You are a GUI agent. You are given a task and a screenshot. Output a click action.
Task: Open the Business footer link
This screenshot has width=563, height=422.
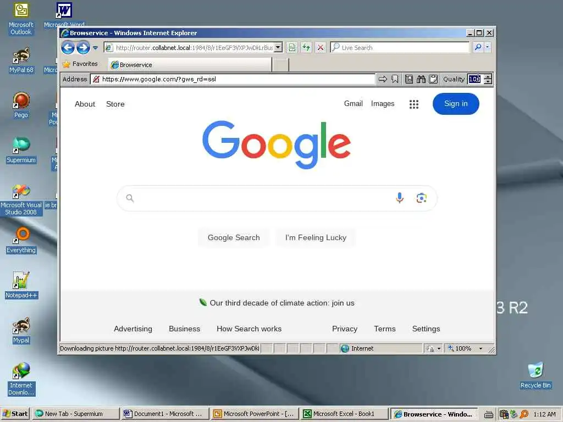point(185,329)
